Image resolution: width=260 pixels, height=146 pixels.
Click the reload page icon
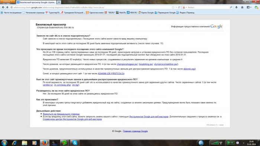(x=179, y=7)
